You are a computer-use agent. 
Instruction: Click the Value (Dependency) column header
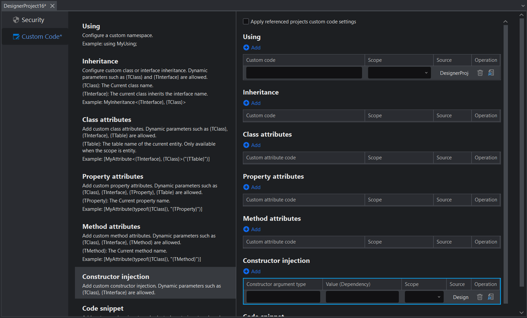click(362, 284)
